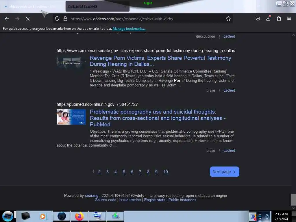296x222 pixels.
Task: Open cached link beside duckduckgo
Action: [x=229, y=36]
